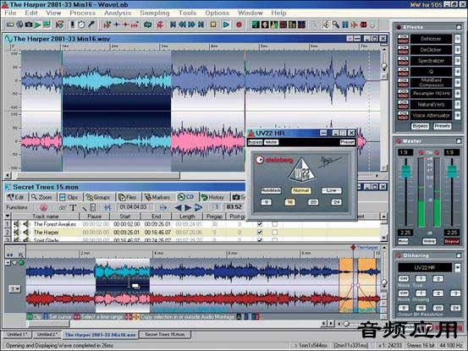Click the stopwatch timer icon in toolbar
The height and width of the screenshot is (351, 468).
[x=81, y=25]
